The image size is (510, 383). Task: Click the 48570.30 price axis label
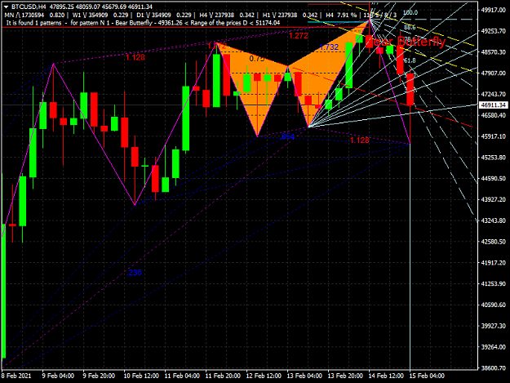(x=494, y=52)
